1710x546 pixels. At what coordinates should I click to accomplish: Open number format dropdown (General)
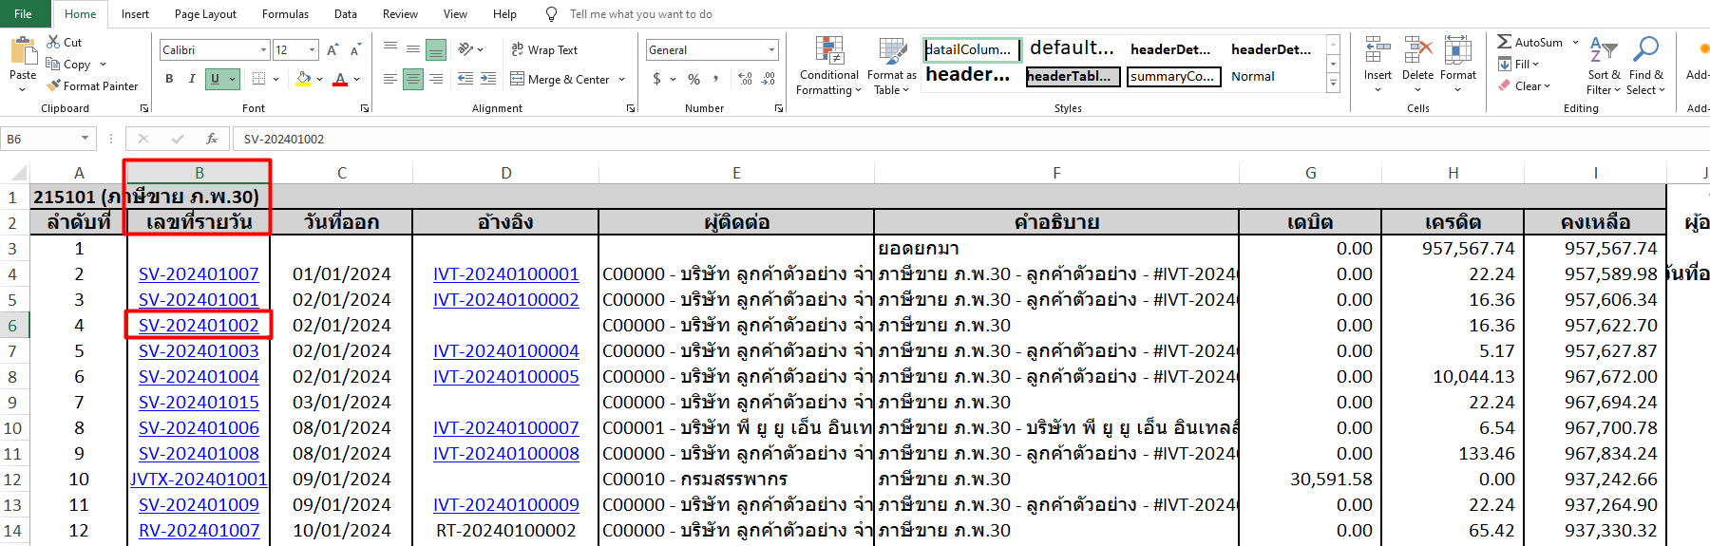click(x=771, y=49)
